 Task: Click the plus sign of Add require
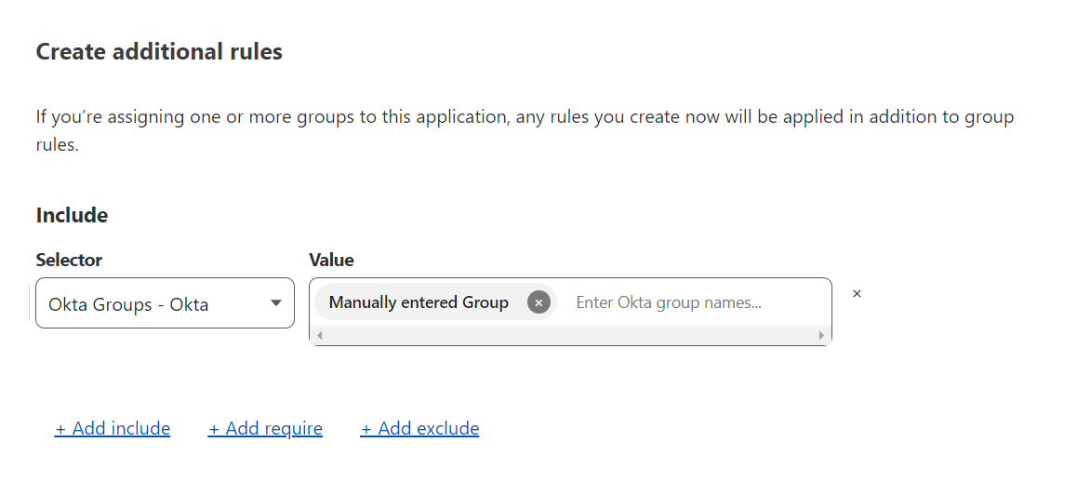coord(214,429)
